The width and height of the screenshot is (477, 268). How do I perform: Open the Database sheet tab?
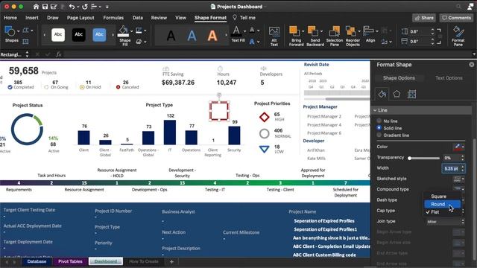pos(37,261)
